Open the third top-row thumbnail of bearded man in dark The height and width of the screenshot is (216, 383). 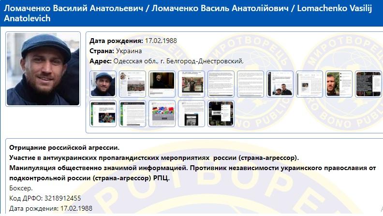pyautogui.click(x=162, y=84)
